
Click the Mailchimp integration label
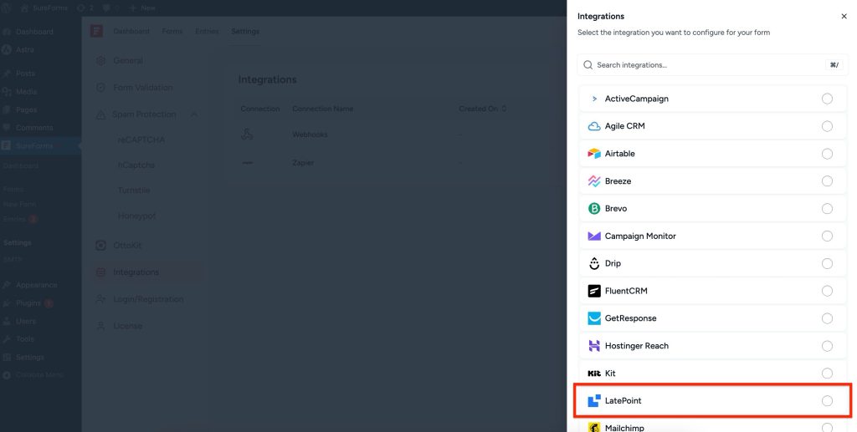click(x=624, y=428)
